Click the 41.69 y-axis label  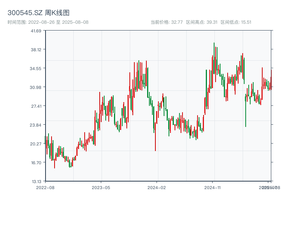36,31
